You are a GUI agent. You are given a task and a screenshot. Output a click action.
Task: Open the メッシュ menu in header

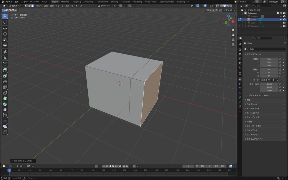(x=60, y=6)
